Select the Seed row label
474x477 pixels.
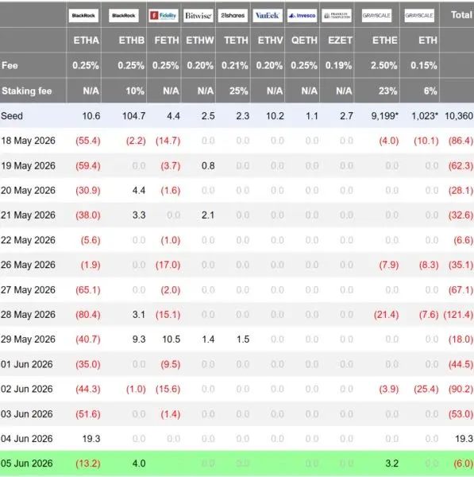pos(12,116)
